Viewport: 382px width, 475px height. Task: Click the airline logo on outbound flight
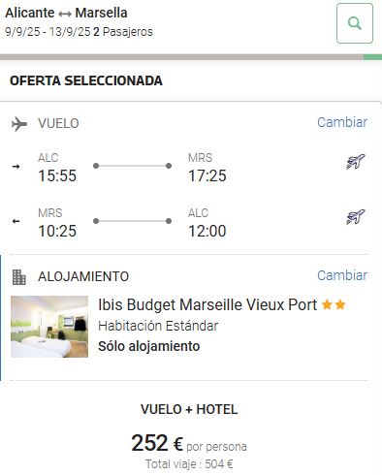click(x=355, y=162)
